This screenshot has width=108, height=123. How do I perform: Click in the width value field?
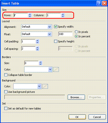[66, 34]
